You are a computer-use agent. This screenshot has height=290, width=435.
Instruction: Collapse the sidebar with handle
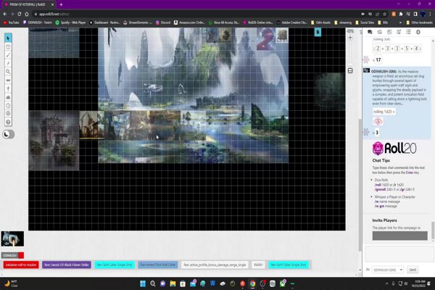click(x=360, y=32)
